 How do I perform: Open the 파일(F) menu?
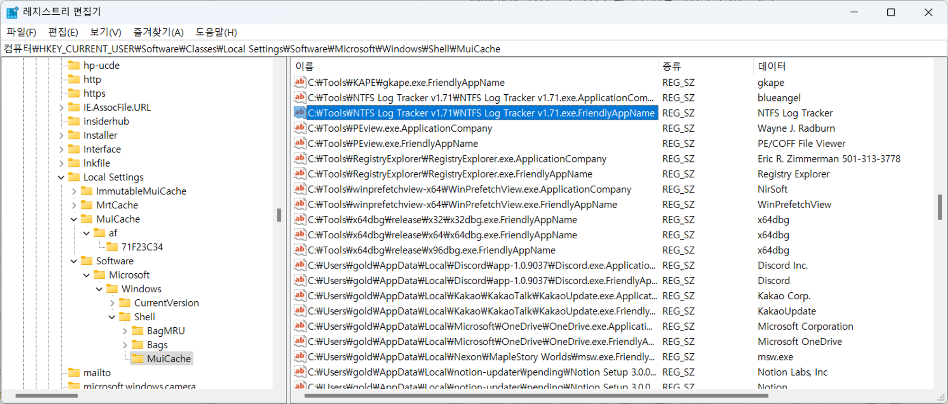[x=21, y=32]
